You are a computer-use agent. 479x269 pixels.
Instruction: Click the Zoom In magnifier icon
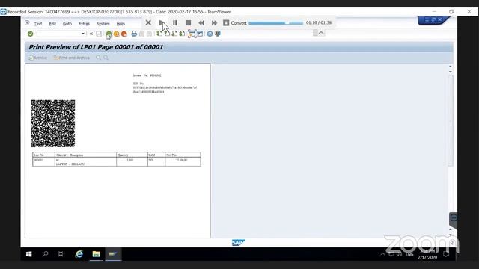(x=98, y=58)
